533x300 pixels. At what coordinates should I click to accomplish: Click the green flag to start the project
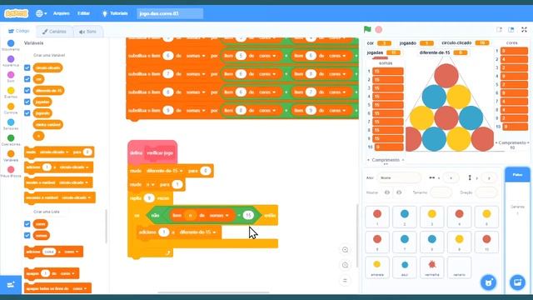pos(367,30)
